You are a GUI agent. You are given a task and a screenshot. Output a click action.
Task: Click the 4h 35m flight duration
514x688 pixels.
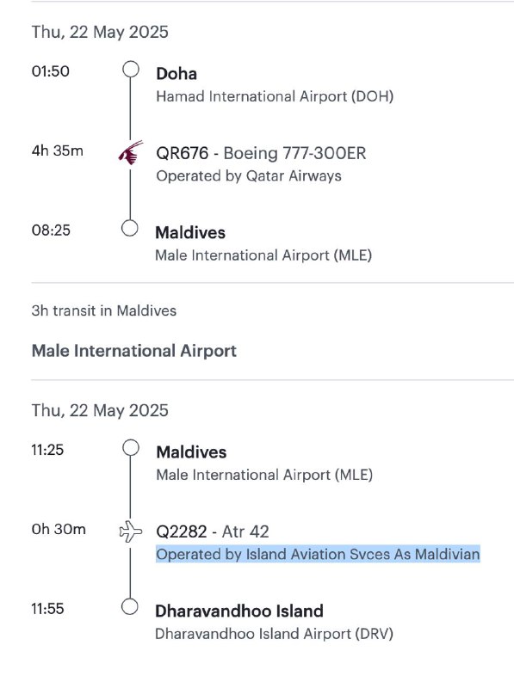(57, 151)
